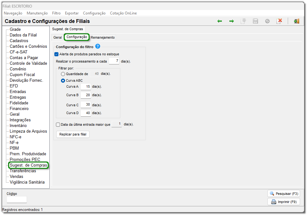This screenshot has width=307, height=215.
Task: Click the 'Replicar para filial' button
Action: [x=73, y=134]
